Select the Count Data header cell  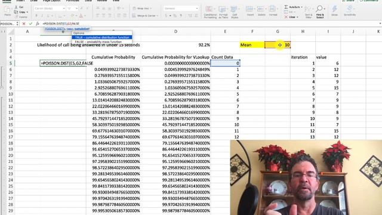(225, 57)
